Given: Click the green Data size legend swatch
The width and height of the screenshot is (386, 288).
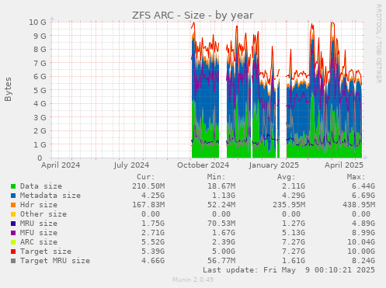Looking at the screenshot, I should (x=13, y=186).
